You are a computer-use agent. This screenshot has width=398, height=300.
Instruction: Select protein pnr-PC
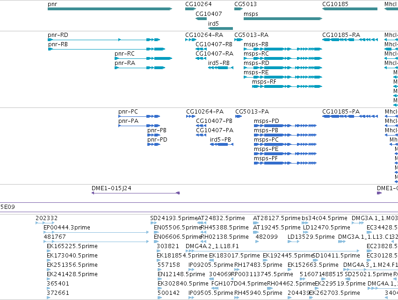[139, 116]
